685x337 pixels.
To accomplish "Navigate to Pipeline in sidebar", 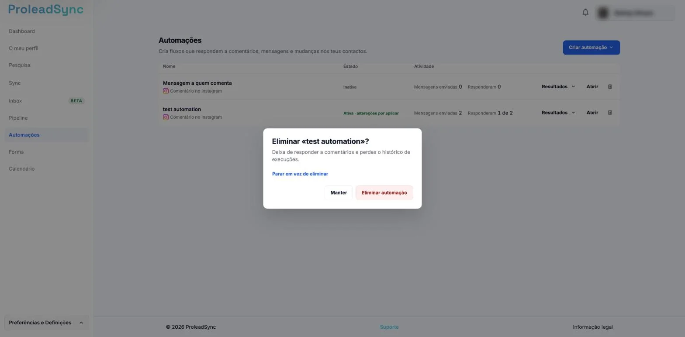I will coord(18,118).
